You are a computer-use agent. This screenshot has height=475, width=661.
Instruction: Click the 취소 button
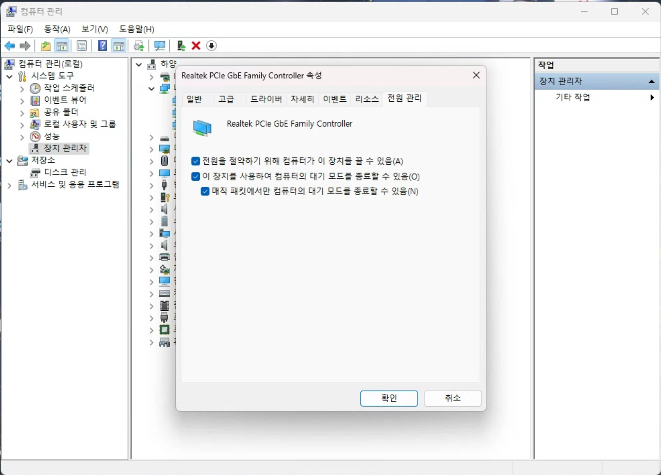pyautogui.click(x=452, y=398)
